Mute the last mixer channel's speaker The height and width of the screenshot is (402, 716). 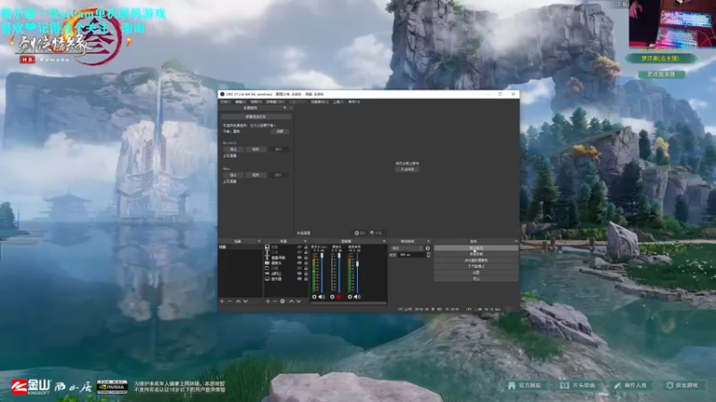coord(357,297)
